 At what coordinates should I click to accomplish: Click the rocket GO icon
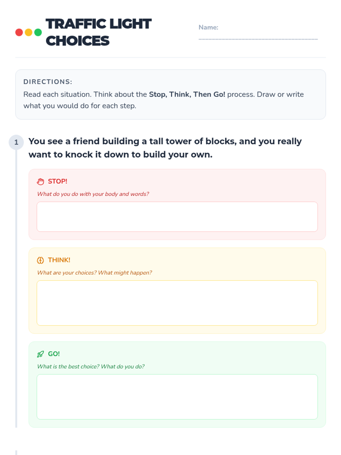pos(40,354)
